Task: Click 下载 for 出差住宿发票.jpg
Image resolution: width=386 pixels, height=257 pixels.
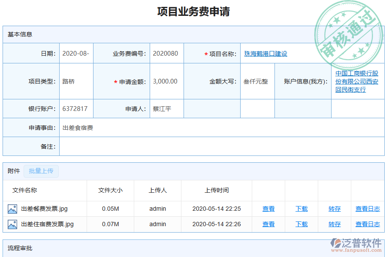Action: [301, 224]
